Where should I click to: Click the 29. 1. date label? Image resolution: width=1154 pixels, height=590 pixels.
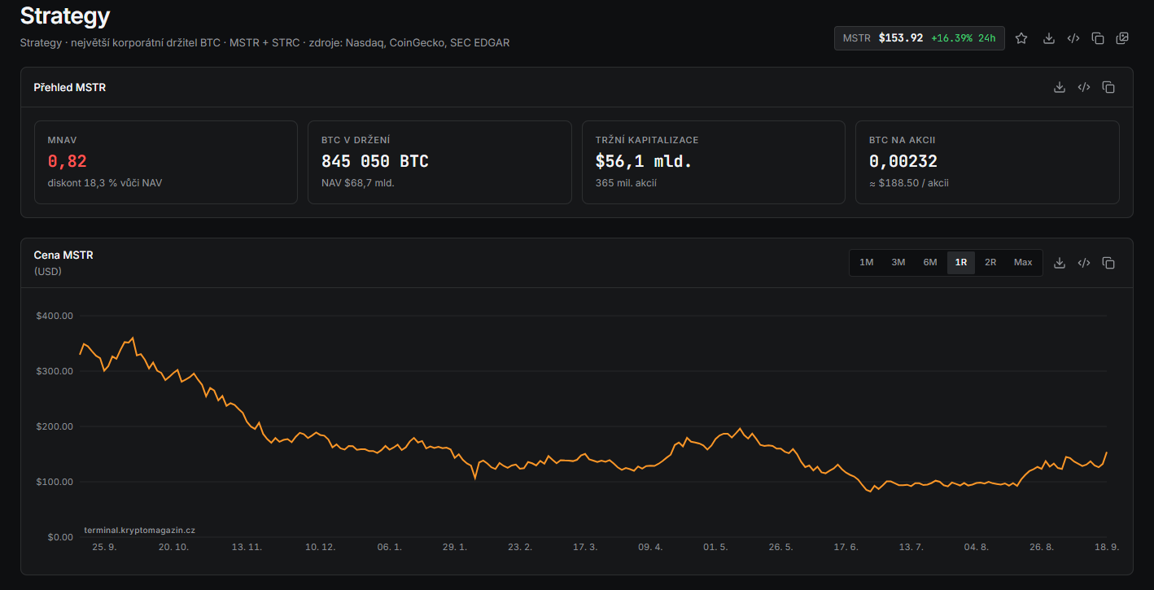pyautogui.click(x=455, y=547)
